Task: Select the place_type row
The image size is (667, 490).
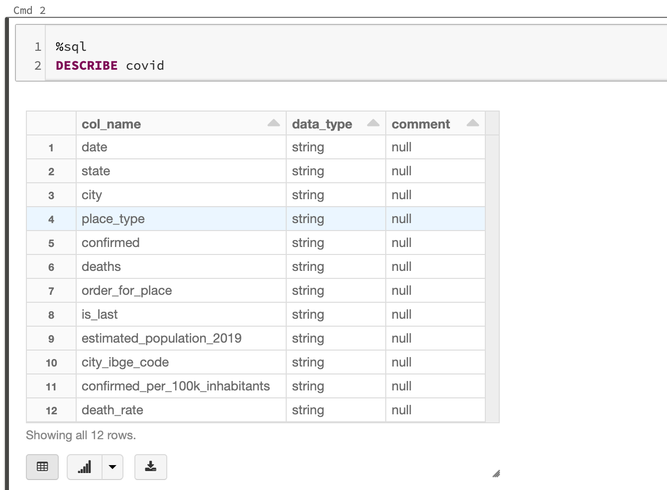Action: (113, 219)
